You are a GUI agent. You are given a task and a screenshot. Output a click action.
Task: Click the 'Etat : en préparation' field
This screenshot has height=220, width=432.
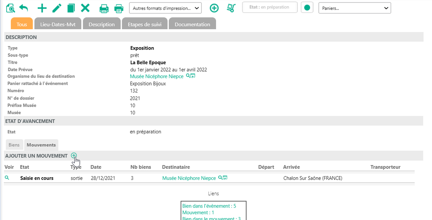270,7
